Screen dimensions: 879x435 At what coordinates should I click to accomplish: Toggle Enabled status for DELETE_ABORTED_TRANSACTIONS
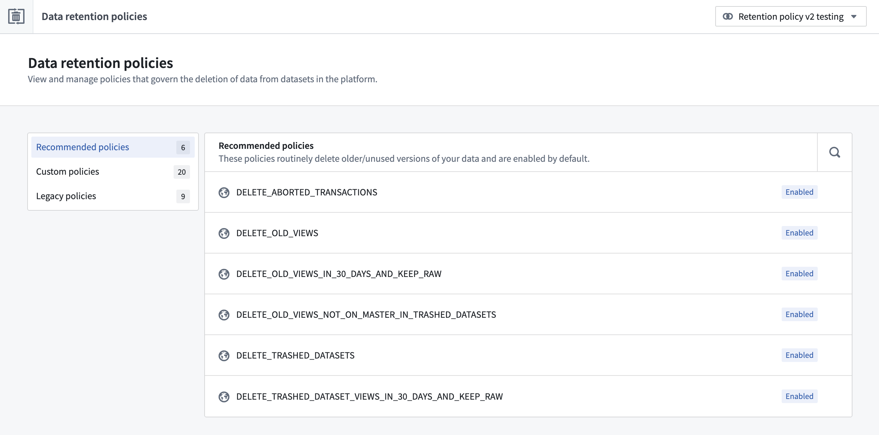[x=799, y=192]
